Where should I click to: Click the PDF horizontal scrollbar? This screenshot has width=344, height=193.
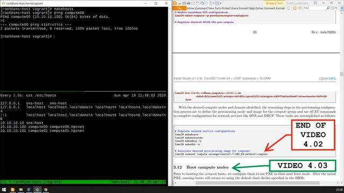(x=257, y=183)
